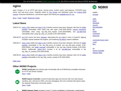Click the NGINX logo in sidebar
121x91 pixels.
click(x=100, y=7)
